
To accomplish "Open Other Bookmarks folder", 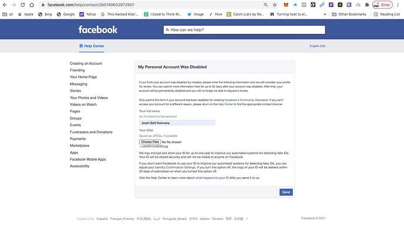I will tap(349, 15).
